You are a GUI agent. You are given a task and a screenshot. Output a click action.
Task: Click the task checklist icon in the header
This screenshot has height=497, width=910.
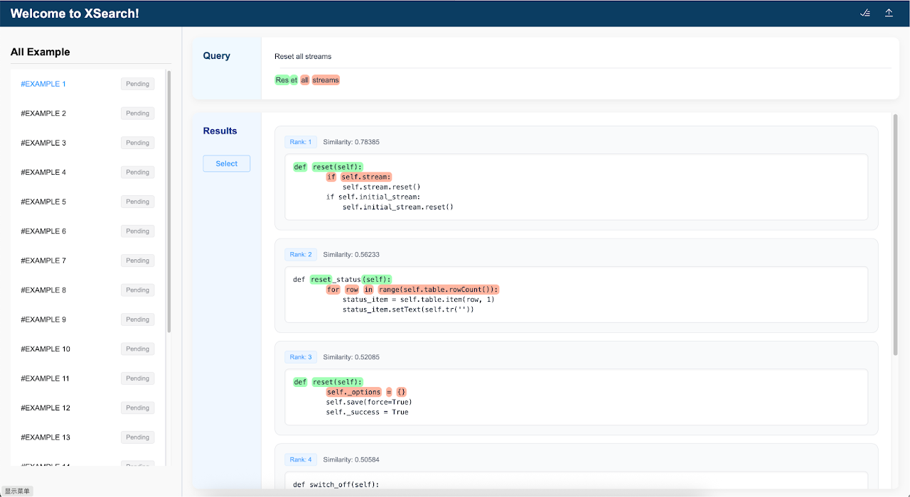[x=865, y=13]
